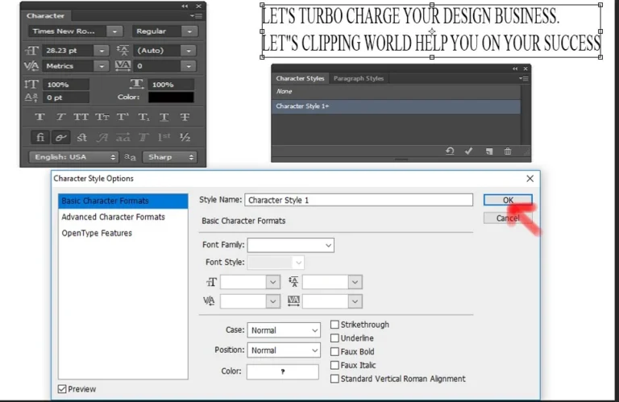619x402 pixels.
Task: Select the Character panel tab
Action: [45, 16]
